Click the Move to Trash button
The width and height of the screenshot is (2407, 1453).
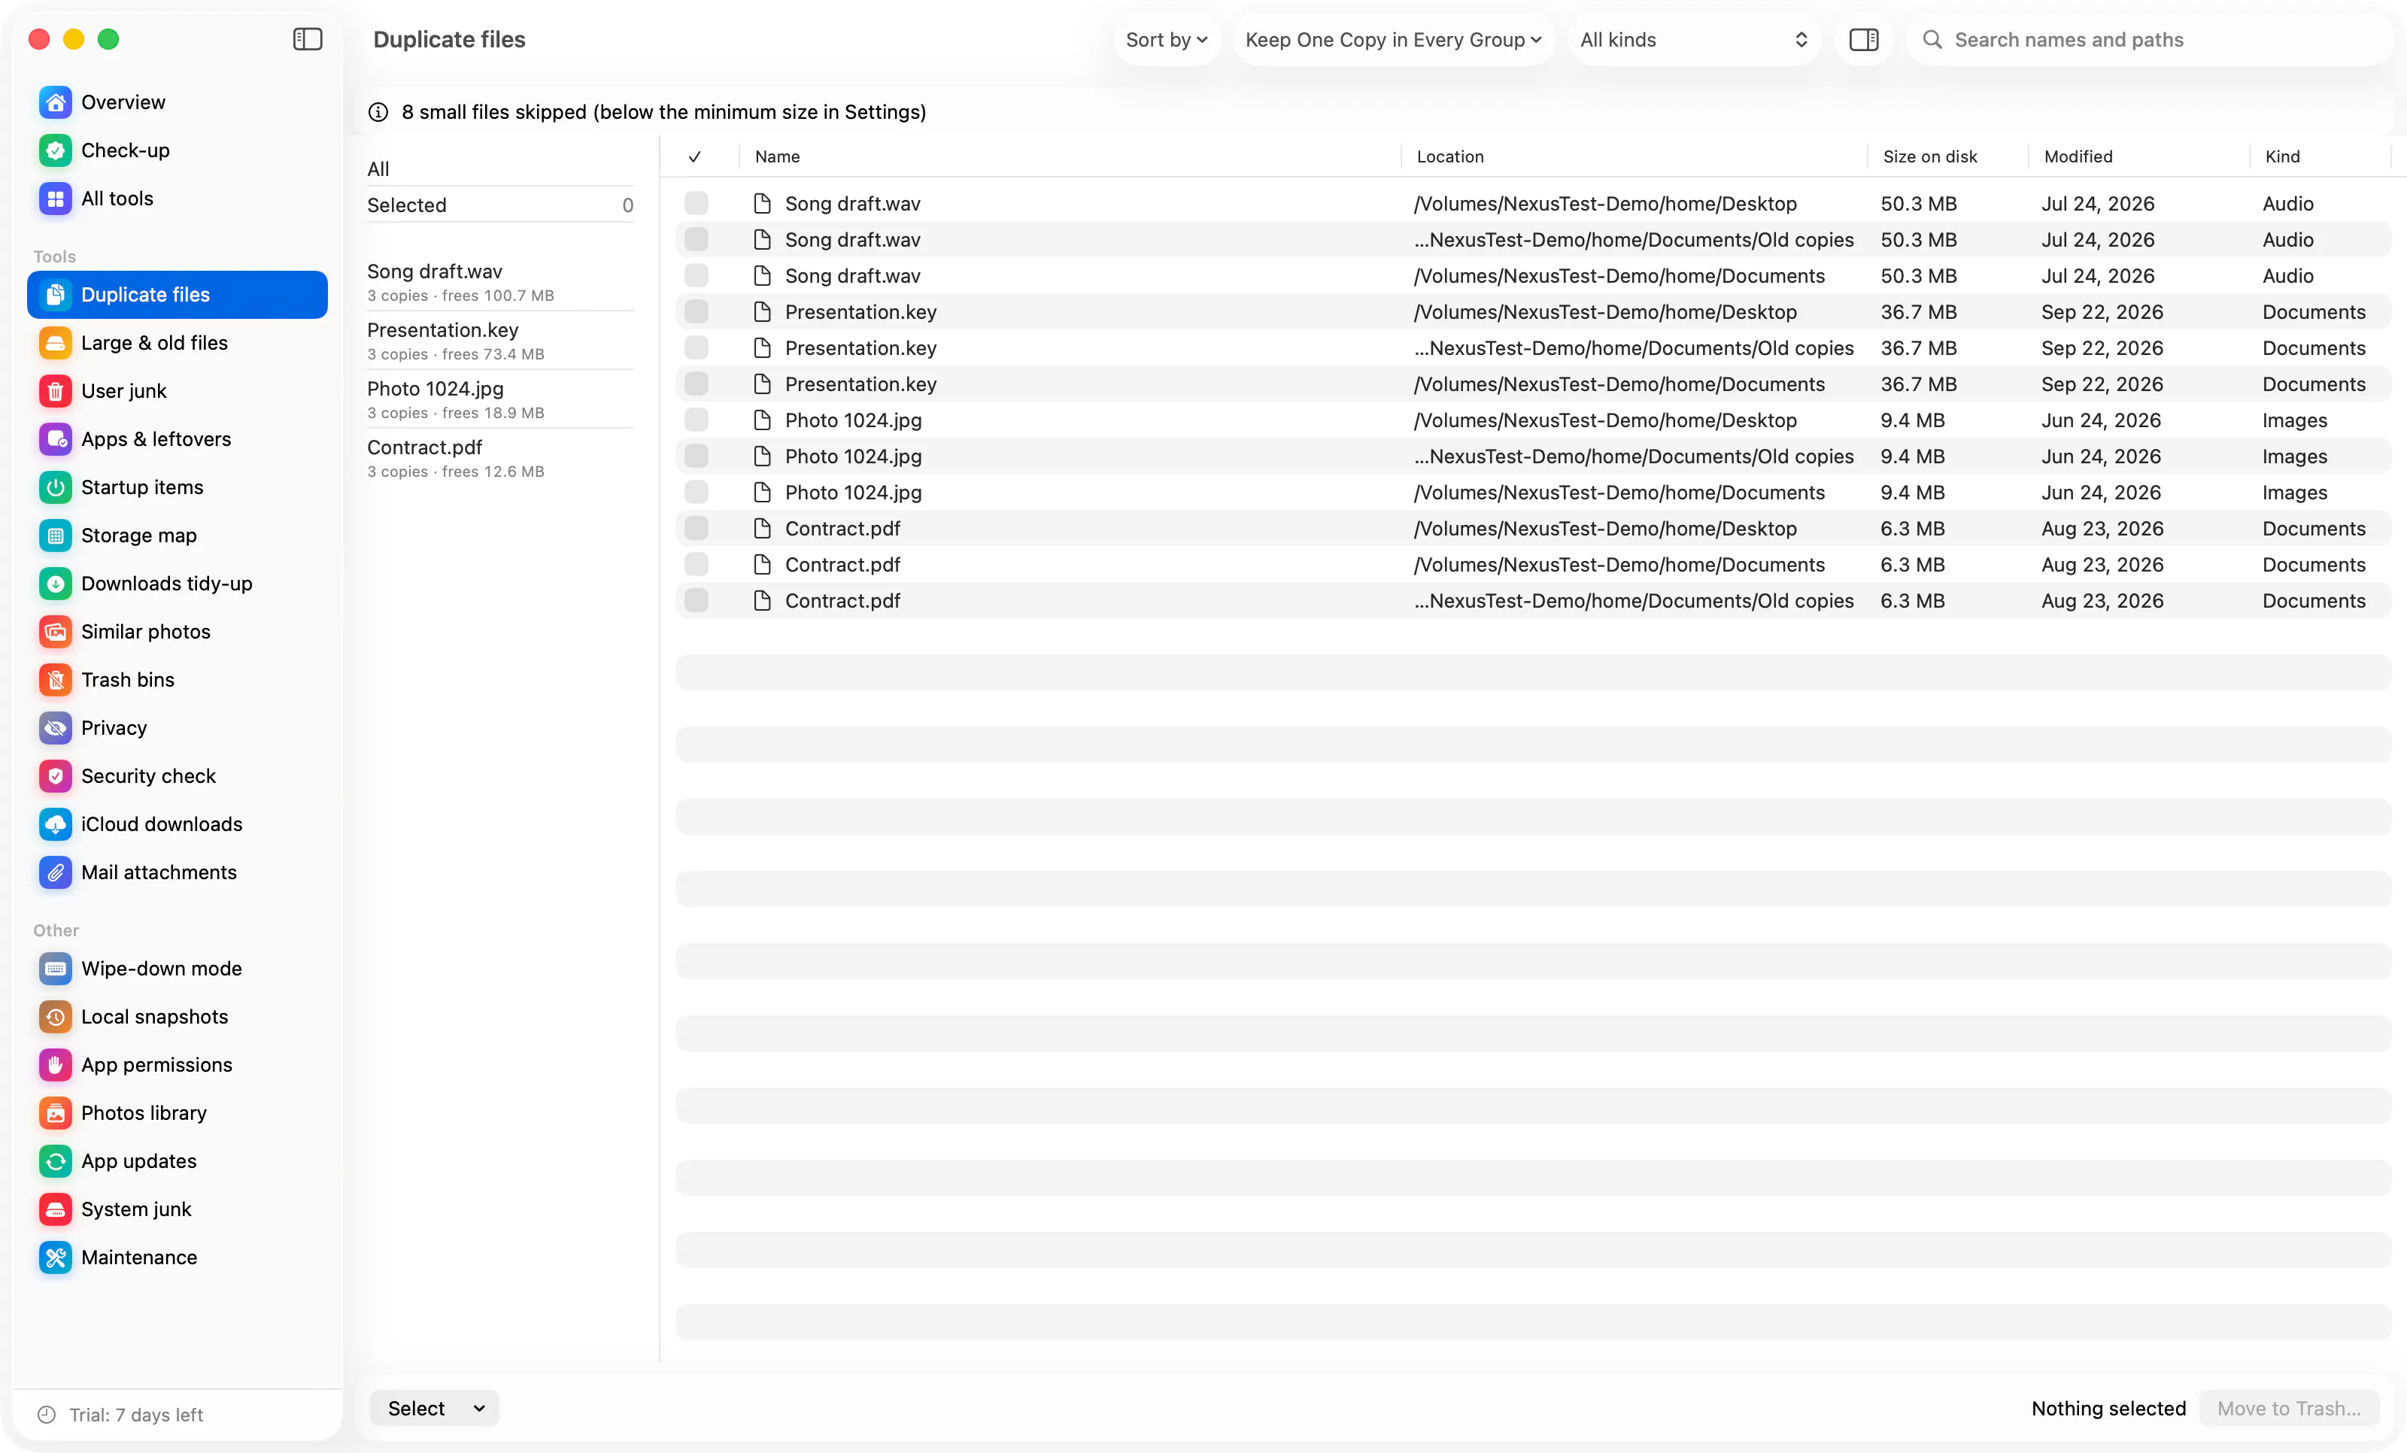tap(2289, 1408)
